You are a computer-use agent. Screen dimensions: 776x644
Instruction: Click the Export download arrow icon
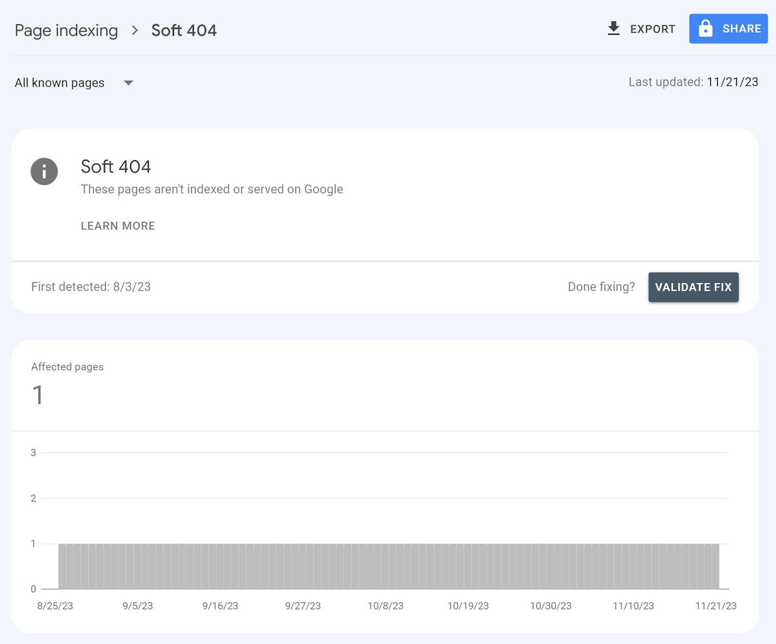tap(614, 29)
